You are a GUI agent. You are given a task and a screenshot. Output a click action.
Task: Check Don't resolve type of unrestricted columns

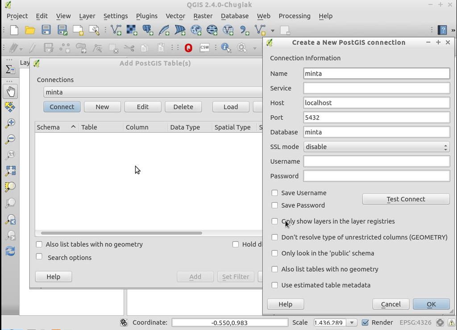(274, 237)
